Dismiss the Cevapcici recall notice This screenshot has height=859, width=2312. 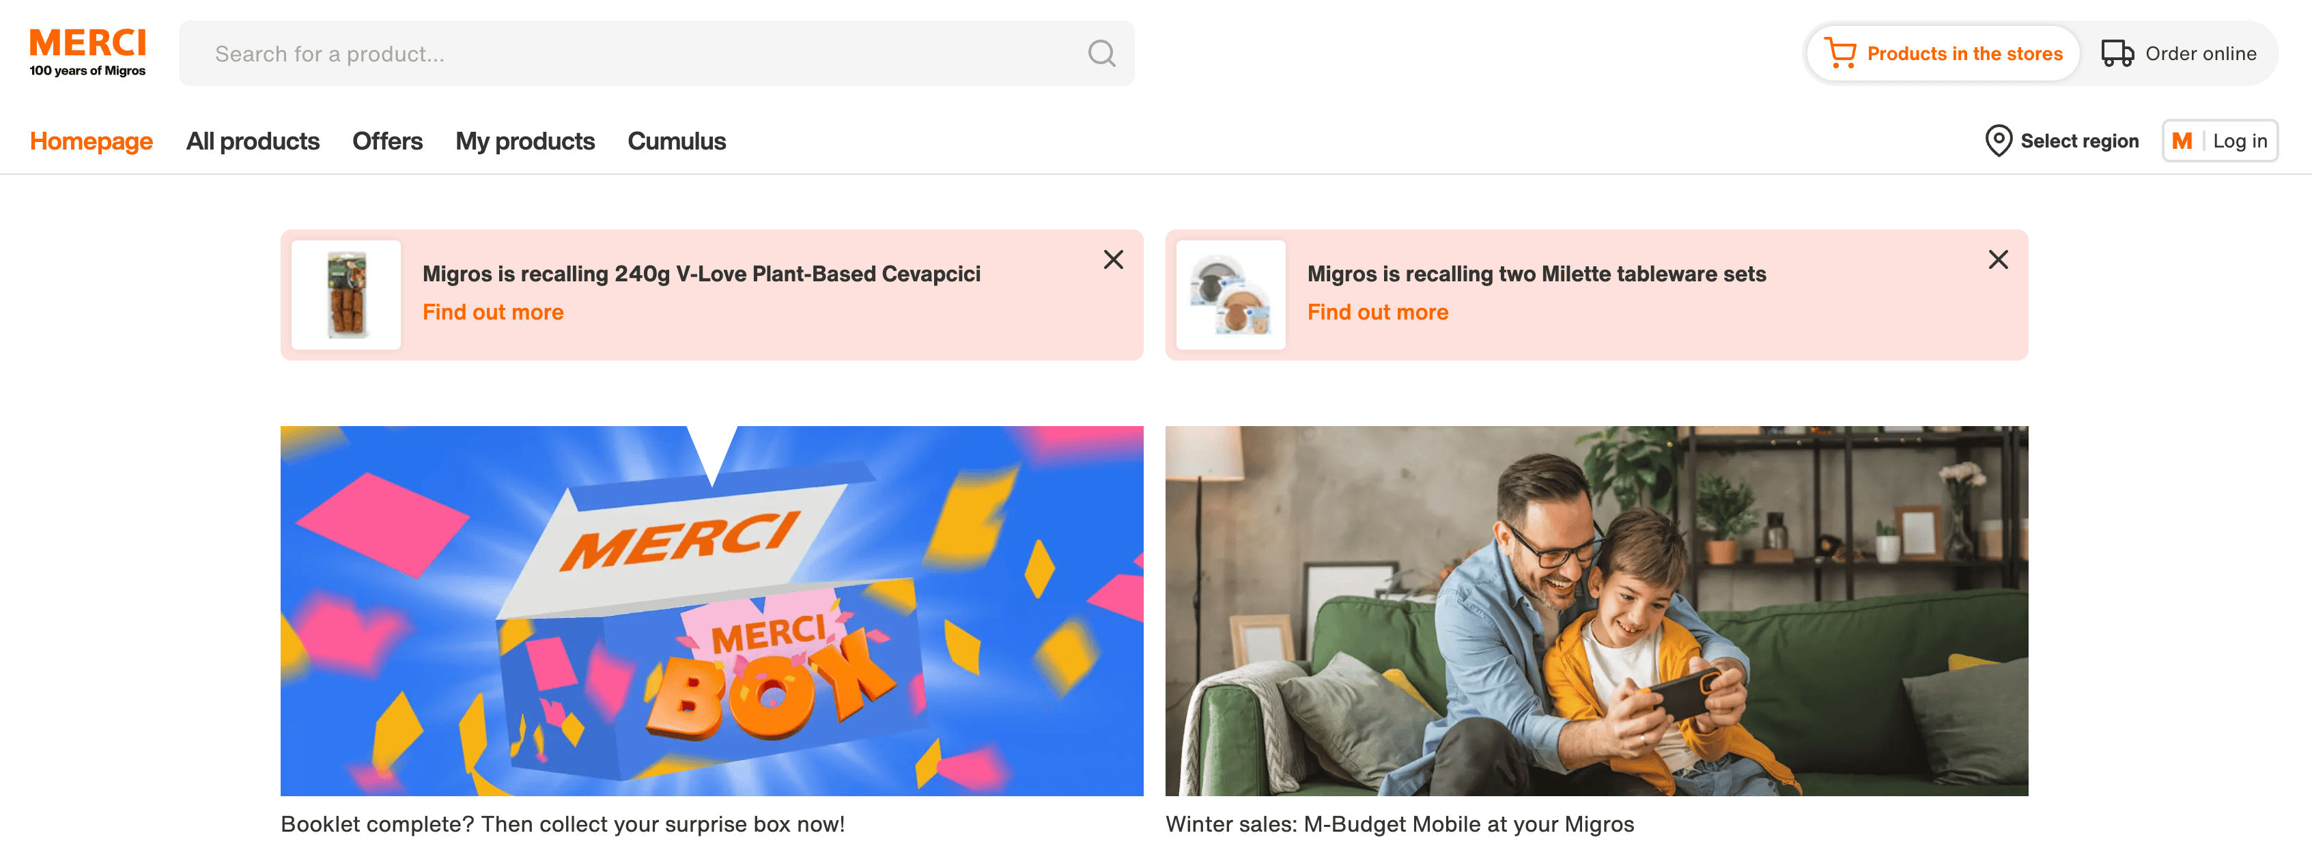click(1113, 260)
